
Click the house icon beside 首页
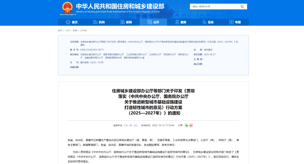click(68, 22)
